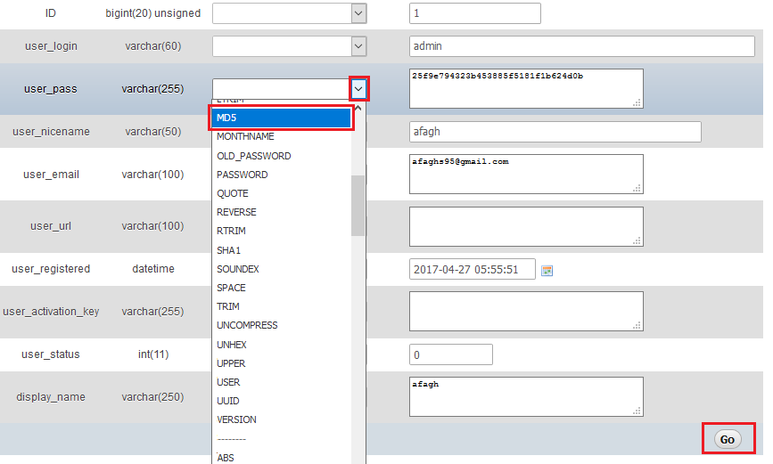This screenshot has height=464, width=773.
Task: Collapse the user_pass function dropdown arrow
Action: pyautogui.click(x=358, y=88)
